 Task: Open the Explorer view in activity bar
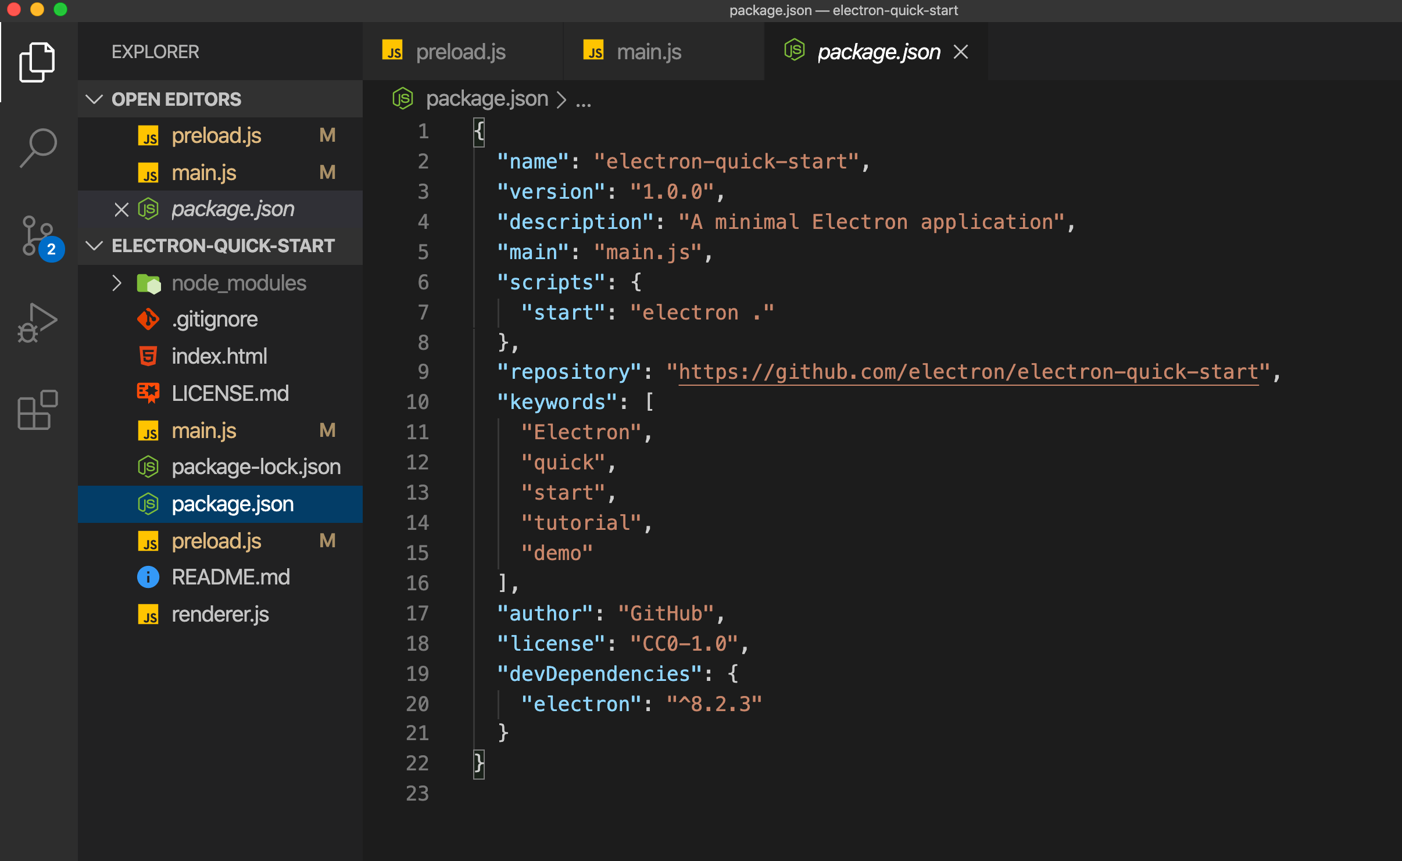(37, 62)
